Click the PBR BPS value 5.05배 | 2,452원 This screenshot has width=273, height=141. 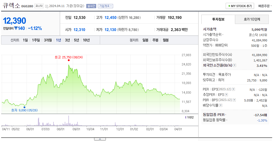pyautogui.click(x=256, y=100)
